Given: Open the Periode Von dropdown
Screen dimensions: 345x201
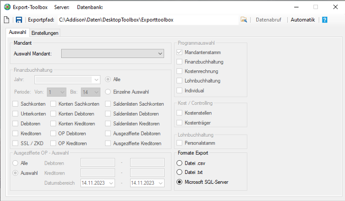Looking at the screenshot, I should (x=57, y=92).
